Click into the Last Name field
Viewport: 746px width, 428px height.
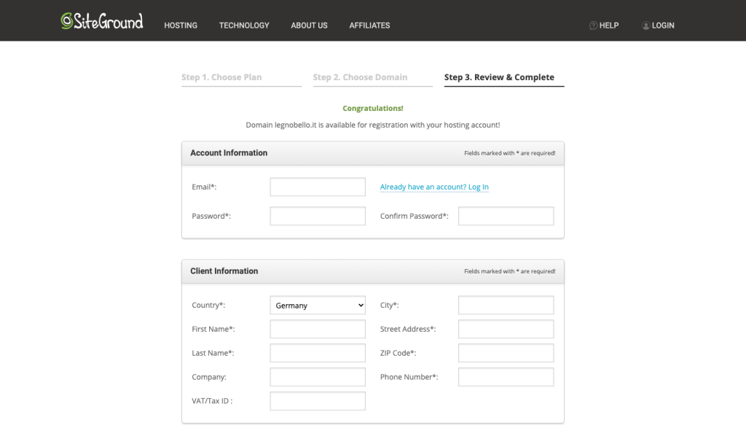[x=318, y=353]
